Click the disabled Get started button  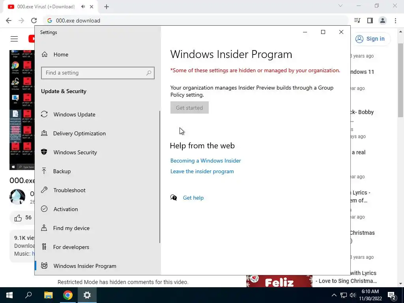pyautogui.click(x=189, y=108)
